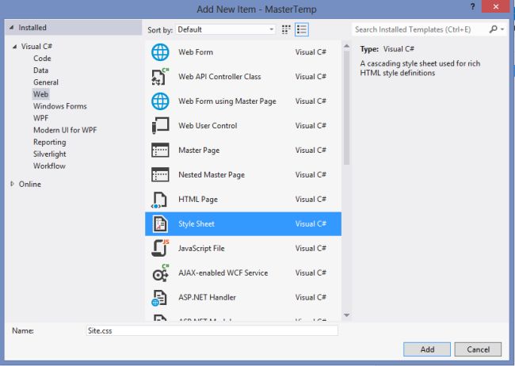Select the Web User Control icon
Screen dimensions: 515x366
point(160,126)
